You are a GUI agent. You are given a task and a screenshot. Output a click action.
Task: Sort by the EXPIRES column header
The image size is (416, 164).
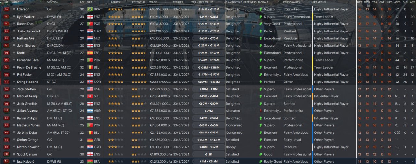click(x=178, y=2)
